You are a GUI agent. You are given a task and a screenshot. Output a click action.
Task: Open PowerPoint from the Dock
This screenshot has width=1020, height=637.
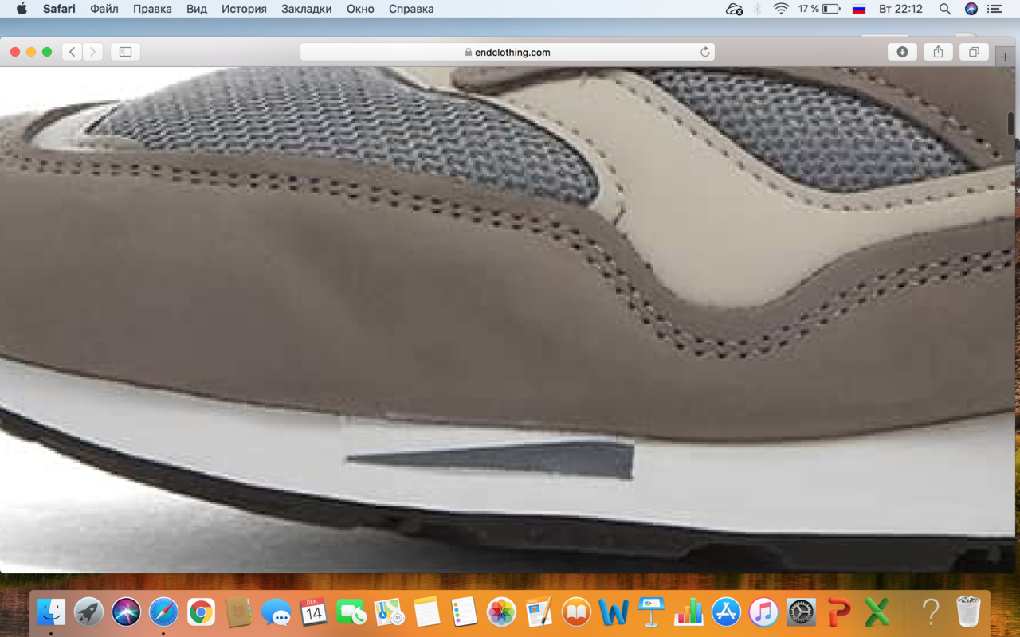(x=838, y=612)
